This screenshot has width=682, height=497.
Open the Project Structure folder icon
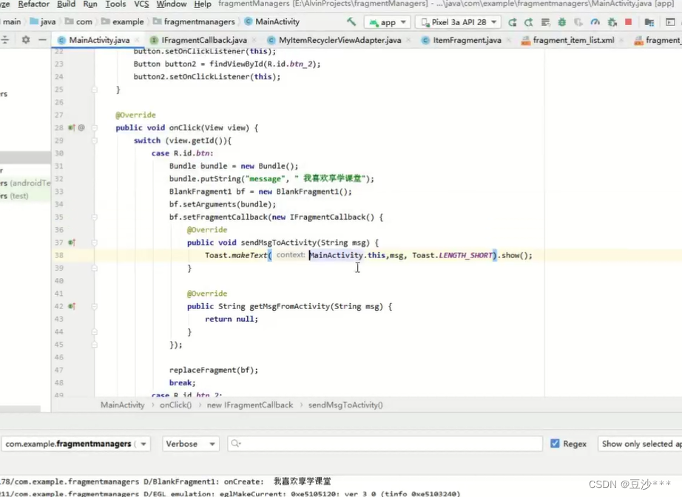coord(649,21)
